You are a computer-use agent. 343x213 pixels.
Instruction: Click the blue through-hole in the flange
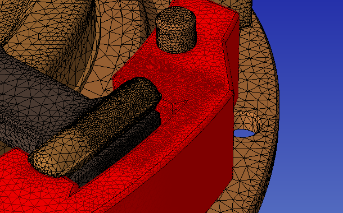245,133
